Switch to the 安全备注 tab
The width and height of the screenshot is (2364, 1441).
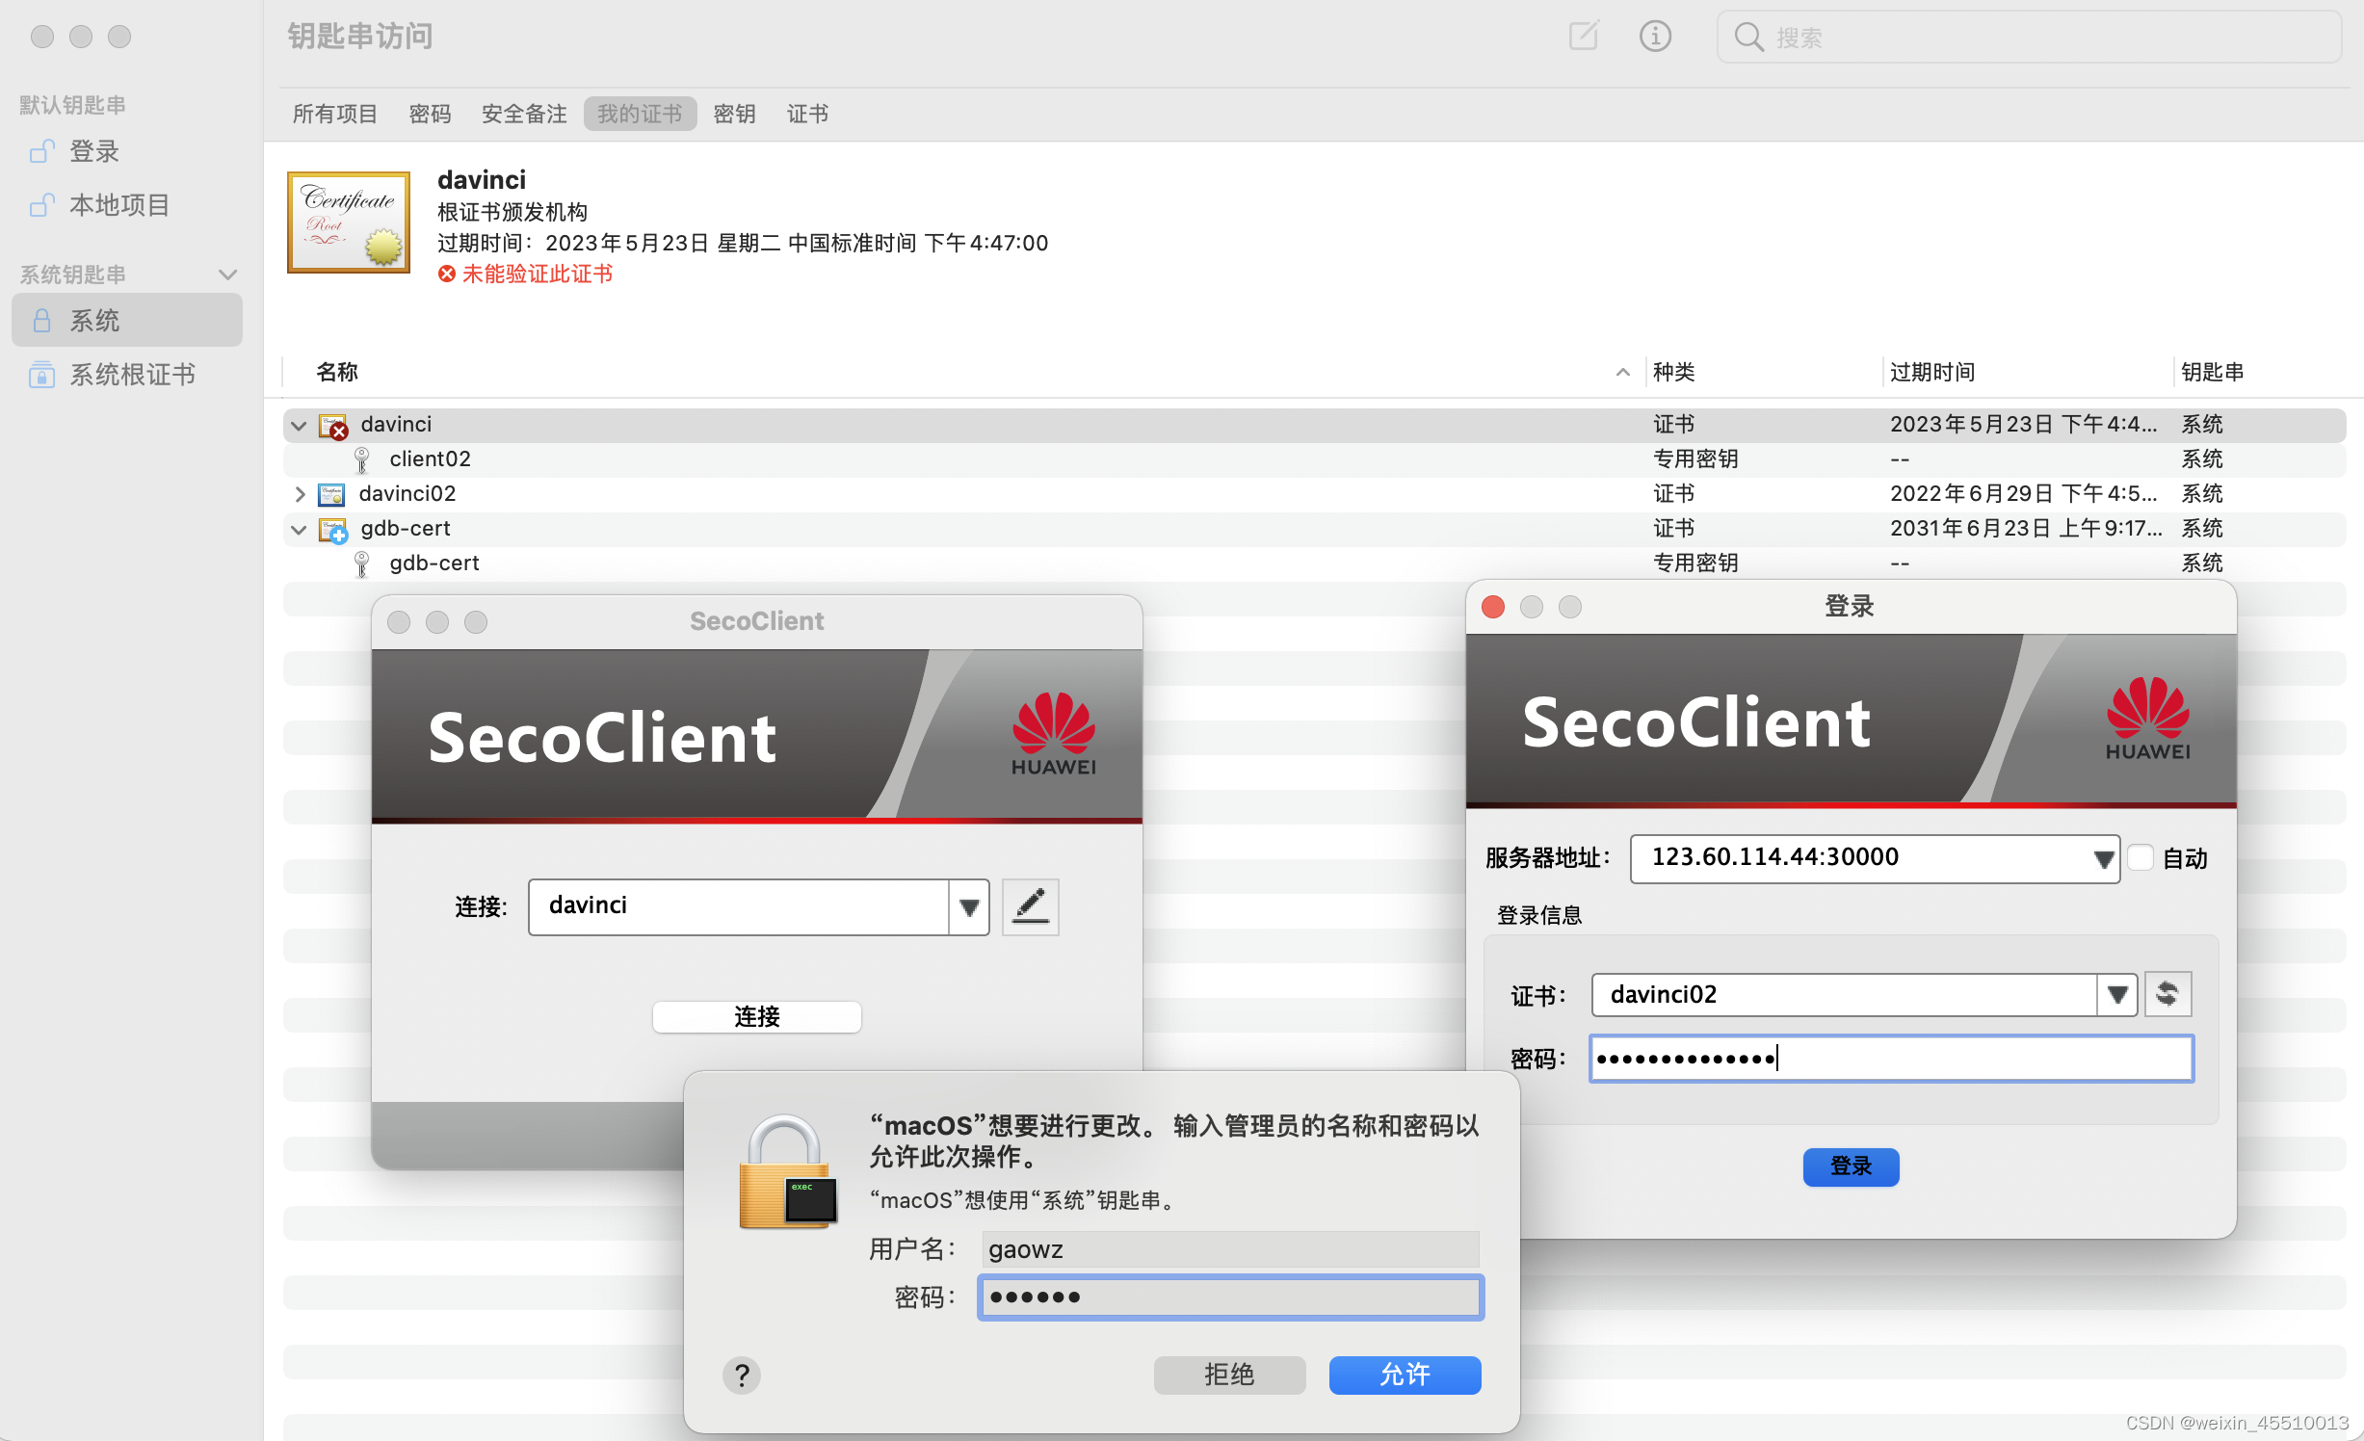pyautogui.click(x=524, y=114)
